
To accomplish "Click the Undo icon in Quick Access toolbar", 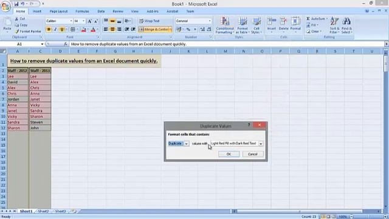I will tap(22, 4).
